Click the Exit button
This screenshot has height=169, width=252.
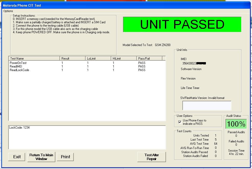click(x=17, y=157)
